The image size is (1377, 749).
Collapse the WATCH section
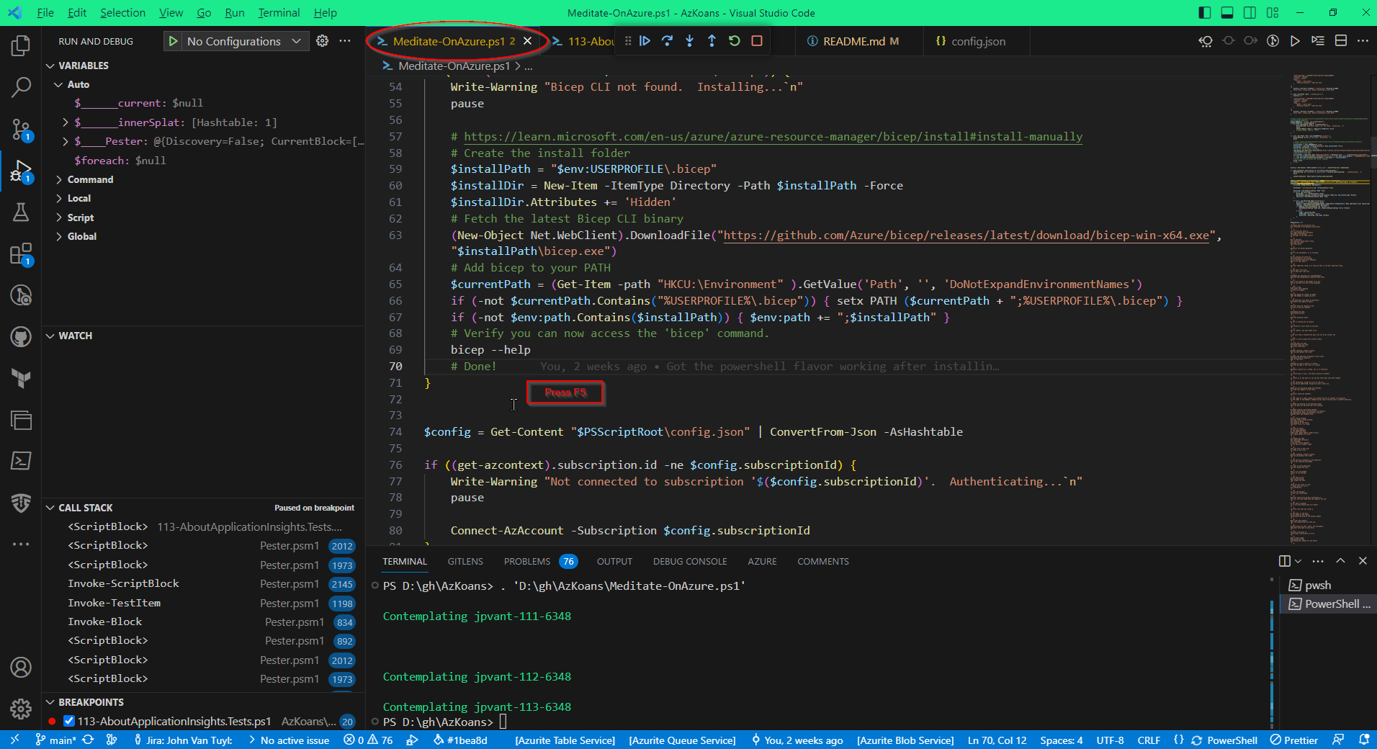75,336
